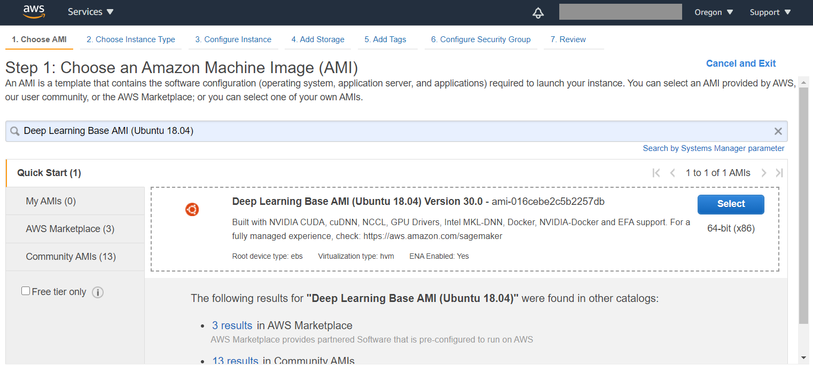Screen dimensions: 813x374
Task: Open My AMIs (0) category
Action: [x=75, y=201]
